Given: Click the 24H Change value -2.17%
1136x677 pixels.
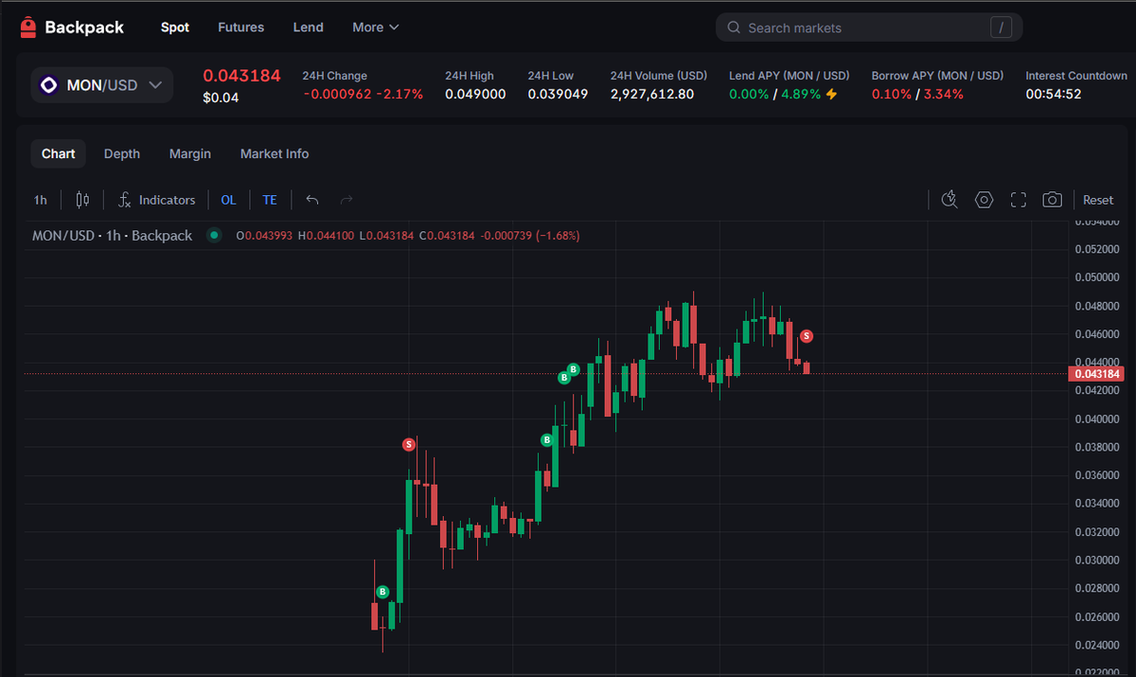Looking at the screenshot, I should tap(399, 94).
